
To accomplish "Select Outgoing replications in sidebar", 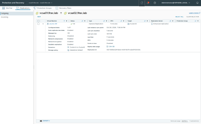I will click(17, 13).
